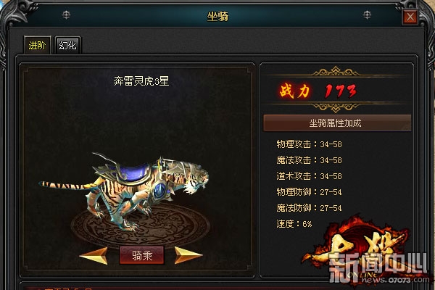Click the 骑乘 ride button
The width and height of the screenshot is (435, 290).
(x=142, y=255)
